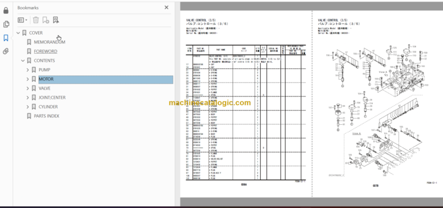The image size is (443, 208).
Task: Click the new bookmark icon
Action: [46, 20]
